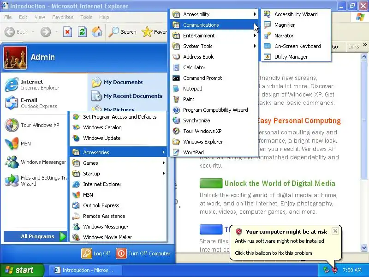Open the Tools menu

(86, 17)
